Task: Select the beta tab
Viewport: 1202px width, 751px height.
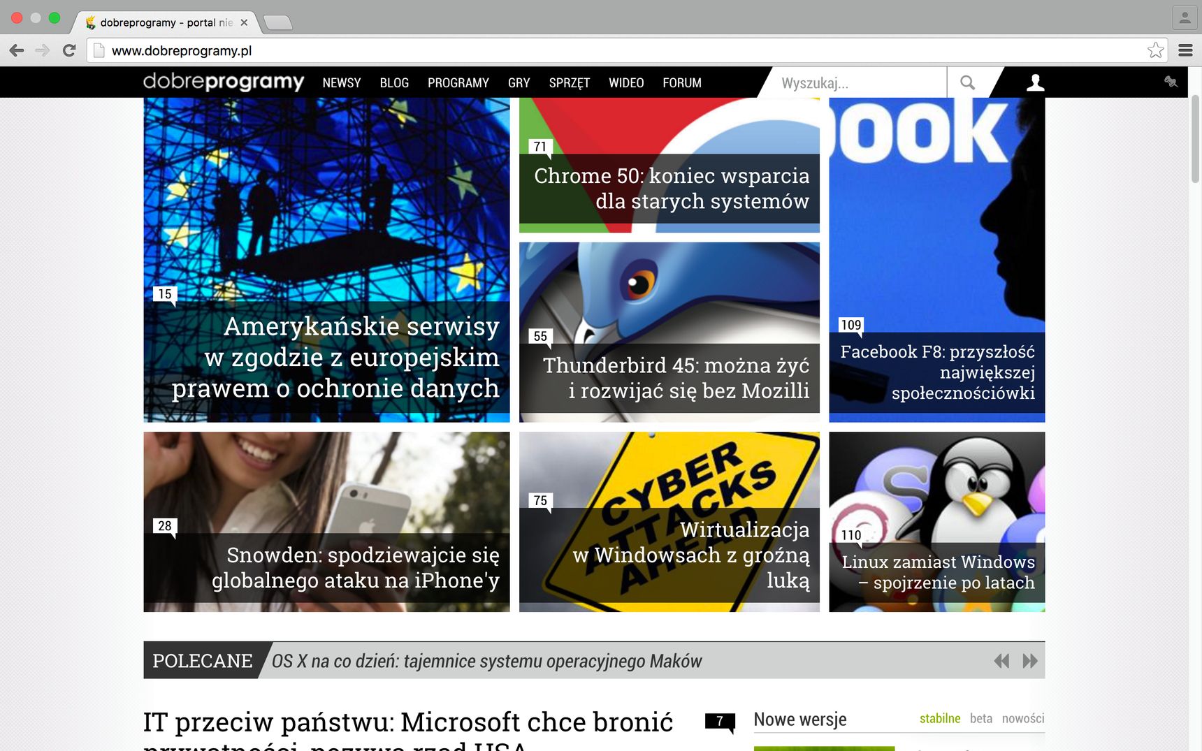Action: 981,718
